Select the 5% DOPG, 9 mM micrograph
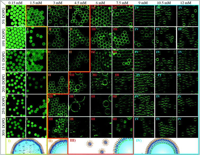 tap(144, 16)
